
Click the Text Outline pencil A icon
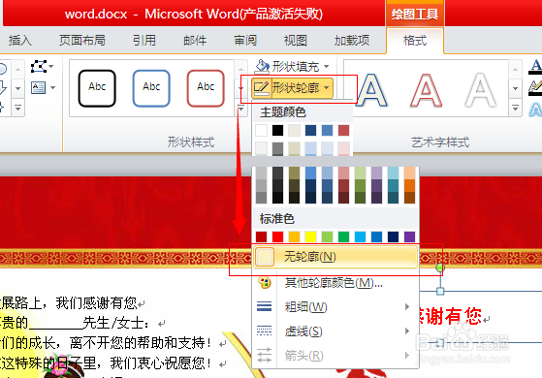(535, 88)
